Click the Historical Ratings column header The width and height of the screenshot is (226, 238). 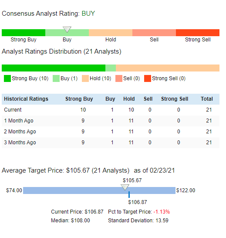tap(26, 99)
